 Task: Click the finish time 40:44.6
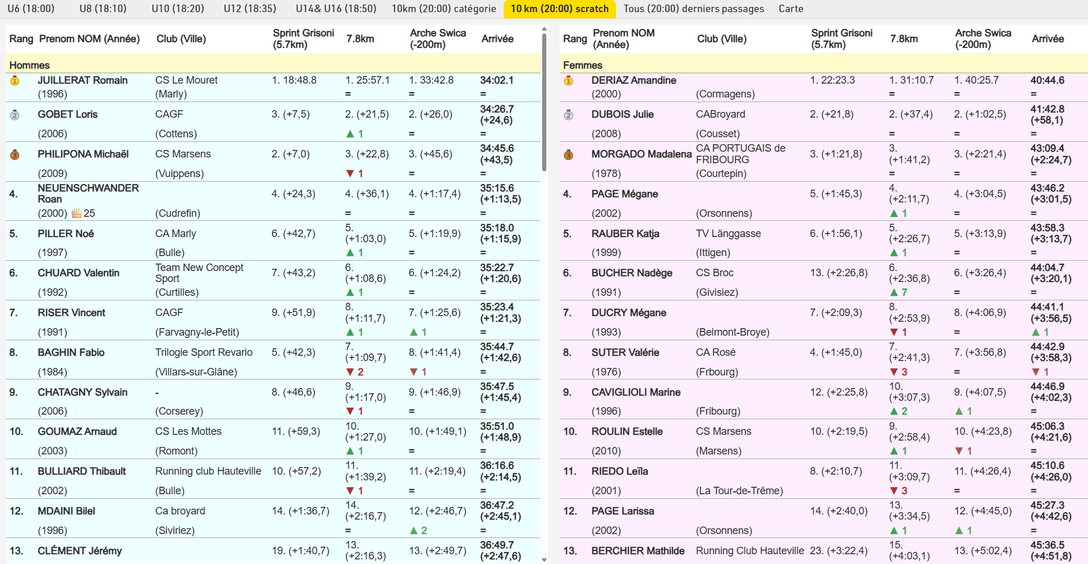coord(1048,80)
